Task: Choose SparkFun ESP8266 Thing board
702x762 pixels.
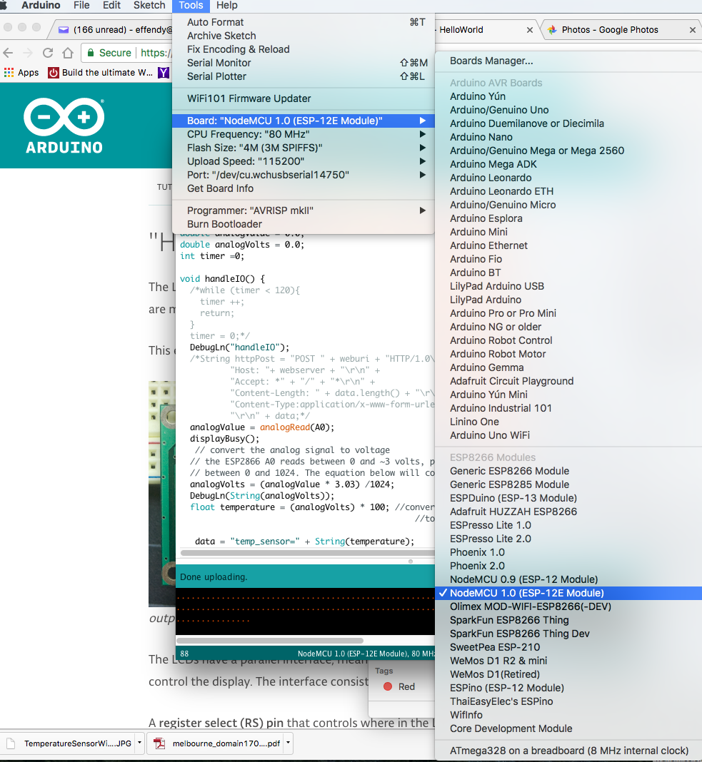Action: tap(508, 620)
